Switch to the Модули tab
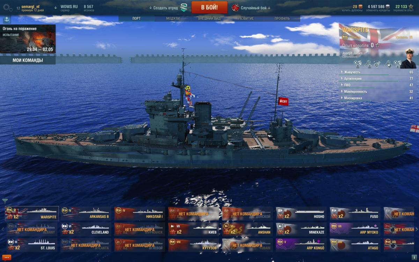 [173, 19]
